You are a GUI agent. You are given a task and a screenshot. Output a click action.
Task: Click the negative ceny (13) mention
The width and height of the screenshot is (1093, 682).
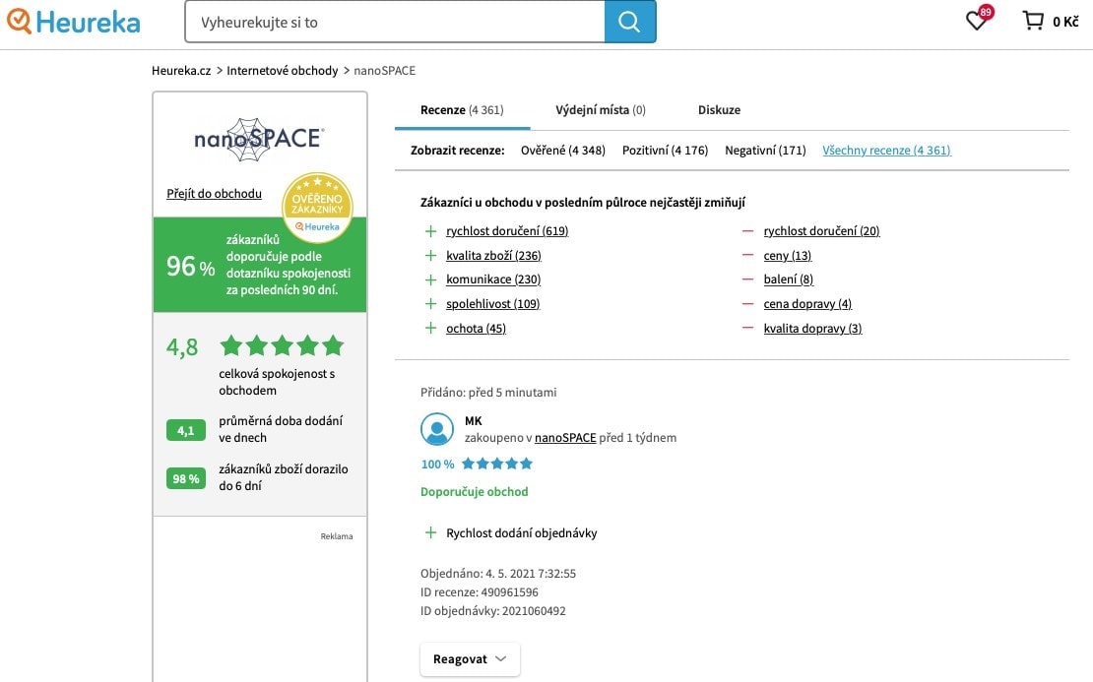[787, 255]
